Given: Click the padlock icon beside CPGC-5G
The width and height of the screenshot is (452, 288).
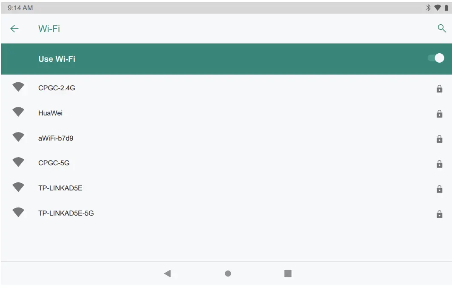Looking at the screenshot, I should [439, 163].
